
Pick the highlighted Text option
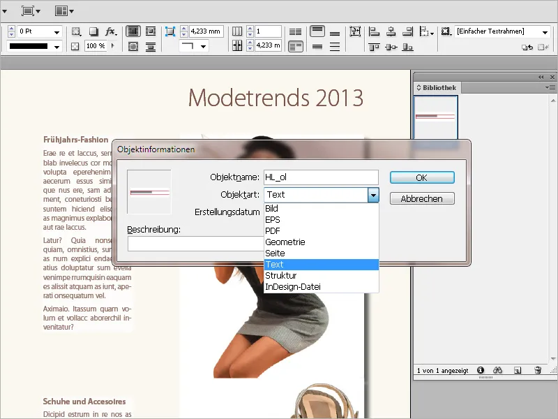(x=321, y=265)
